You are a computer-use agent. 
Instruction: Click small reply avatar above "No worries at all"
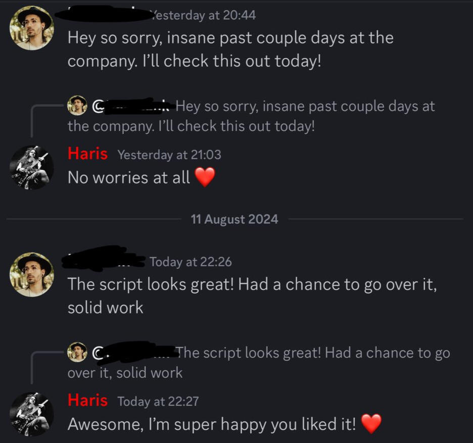tap(77, 106)
